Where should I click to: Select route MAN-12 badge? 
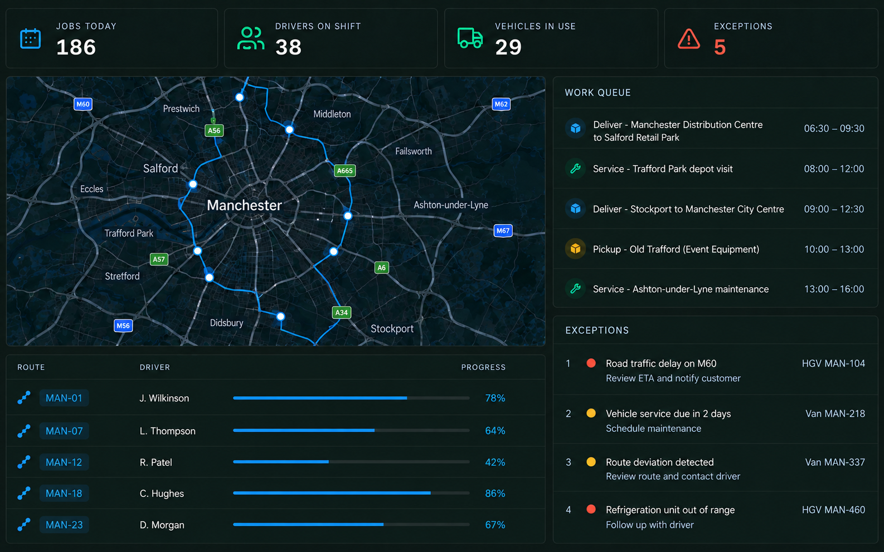click(64, 462)
